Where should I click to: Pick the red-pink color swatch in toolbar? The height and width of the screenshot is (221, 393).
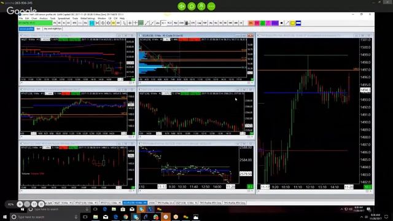[257, 23]
